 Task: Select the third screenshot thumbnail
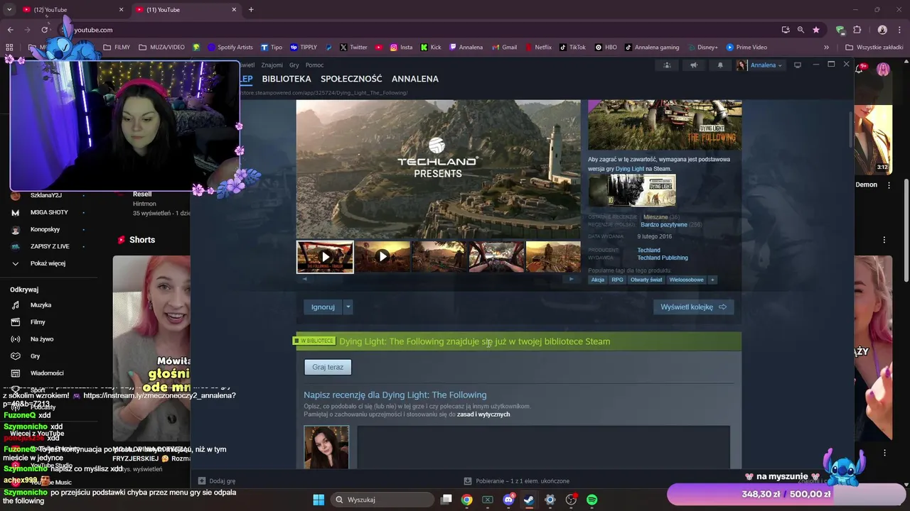(x=439, y=257)
